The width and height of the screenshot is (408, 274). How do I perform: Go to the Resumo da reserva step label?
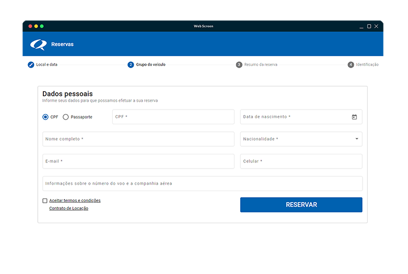coord(261,65)
